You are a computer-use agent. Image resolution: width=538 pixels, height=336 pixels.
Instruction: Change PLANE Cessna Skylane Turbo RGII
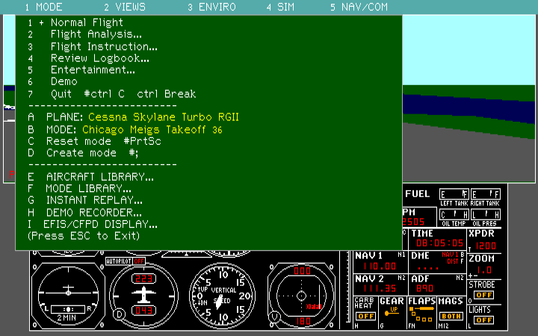[x=133, y=117]
